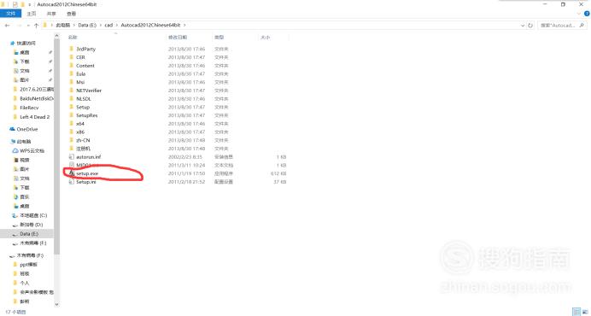This screenshot has width=591, height=316.
Task: Select the BaiduNetdisk folder in sidebar
Action: click(x=37, y=98)
